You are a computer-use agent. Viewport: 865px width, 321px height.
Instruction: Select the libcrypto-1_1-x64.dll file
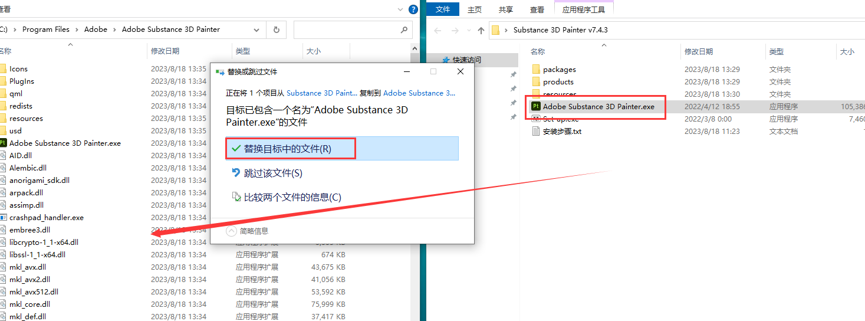44,243
